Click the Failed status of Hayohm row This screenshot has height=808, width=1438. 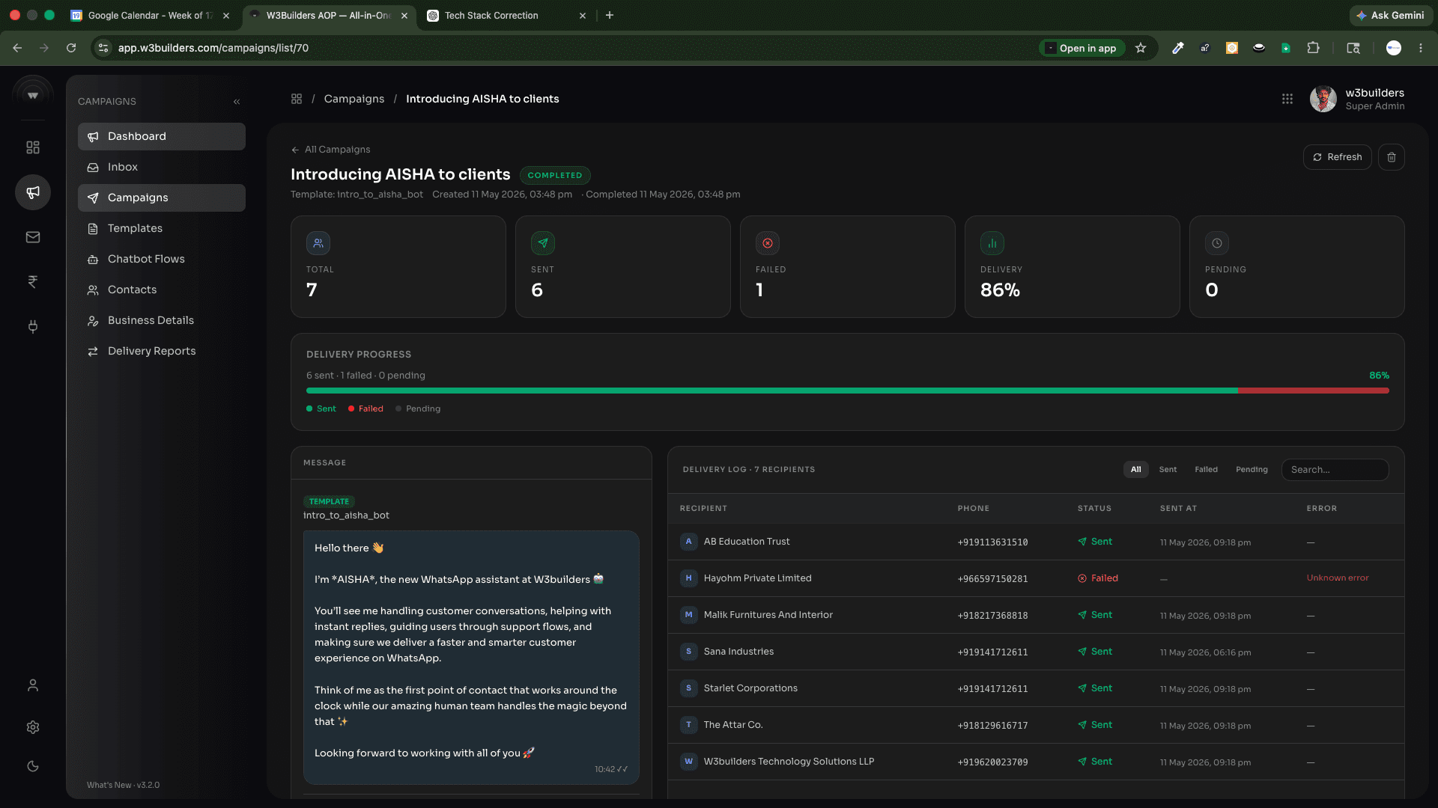coord(1098,578)
